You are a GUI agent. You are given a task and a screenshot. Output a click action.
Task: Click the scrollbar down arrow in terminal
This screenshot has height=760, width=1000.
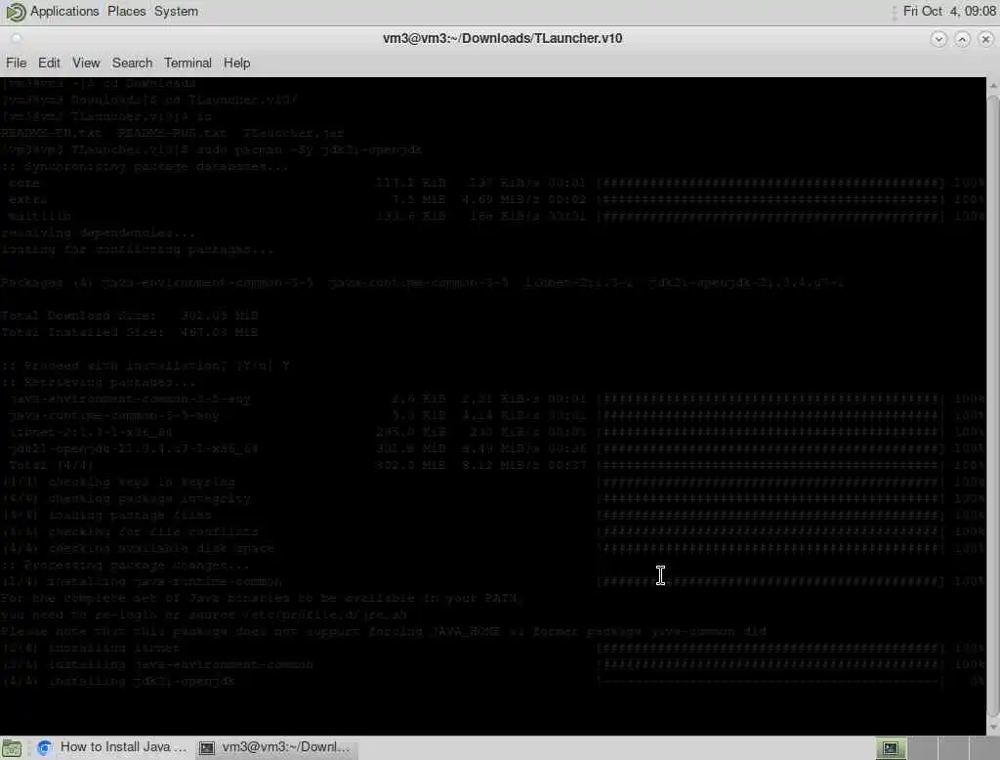pyautogui.click(x=993, y=728)
